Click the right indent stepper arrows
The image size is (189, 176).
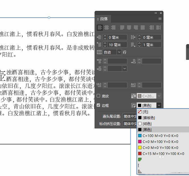coord(139,37)
